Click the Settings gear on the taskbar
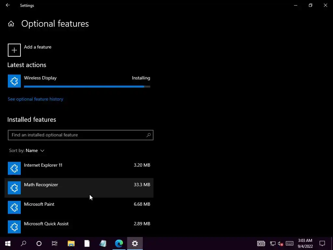The image size is (333, 250). pos(135,243)
